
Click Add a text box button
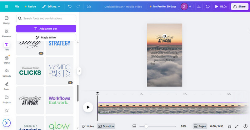[46, 29]
